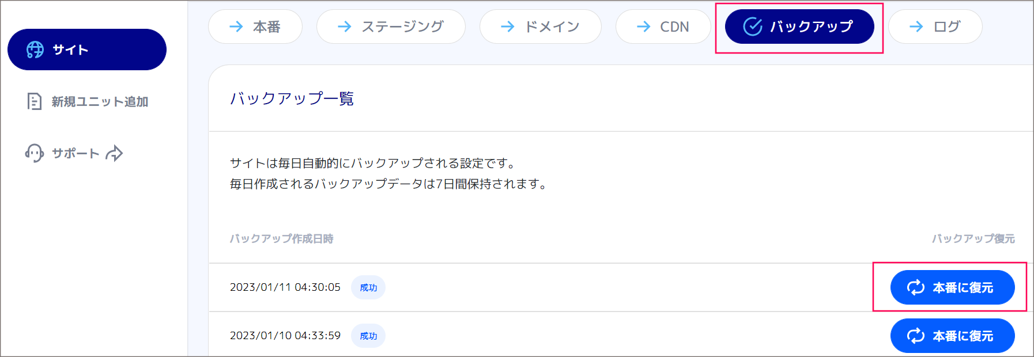Open the CDN settings tab
This screenshot has width=1034, height=357.
(663, 26)
